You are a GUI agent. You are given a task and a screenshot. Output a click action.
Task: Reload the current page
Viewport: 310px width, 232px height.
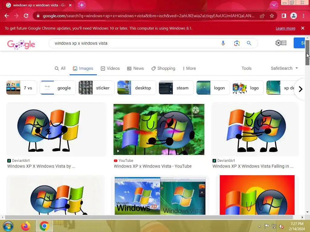(26, 16)
